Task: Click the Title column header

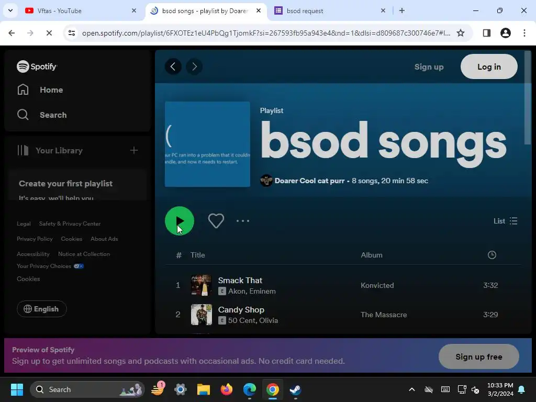Action: tap(197, 255)
